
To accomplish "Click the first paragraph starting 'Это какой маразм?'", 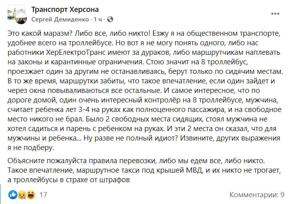I will (x=145, y=90).
